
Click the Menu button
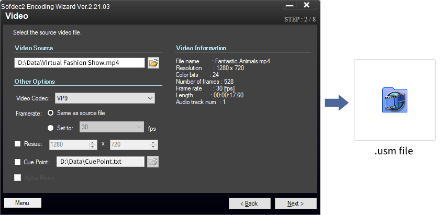[x=23, y=203]
